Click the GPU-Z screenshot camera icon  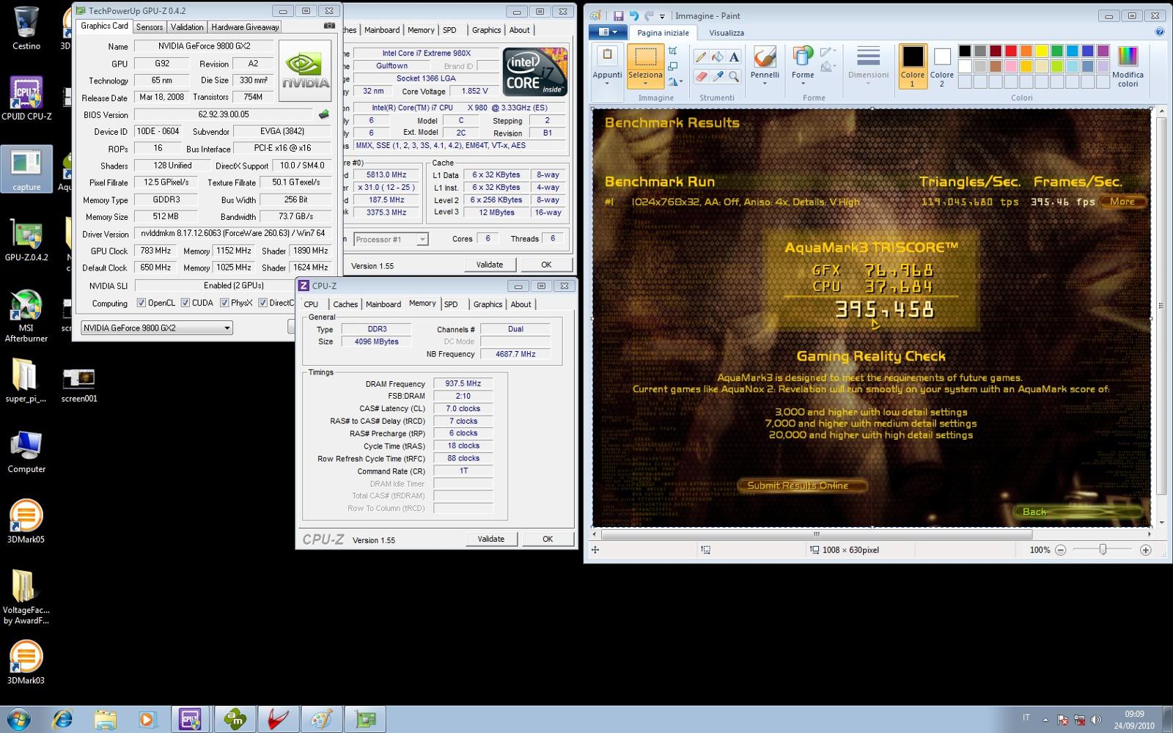point(329,26)
